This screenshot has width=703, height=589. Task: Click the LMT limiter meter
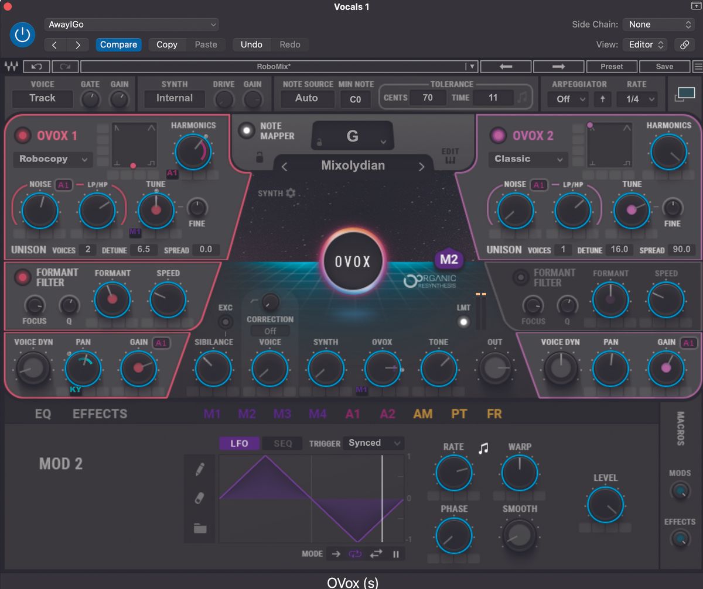click(x=463, y=322)
